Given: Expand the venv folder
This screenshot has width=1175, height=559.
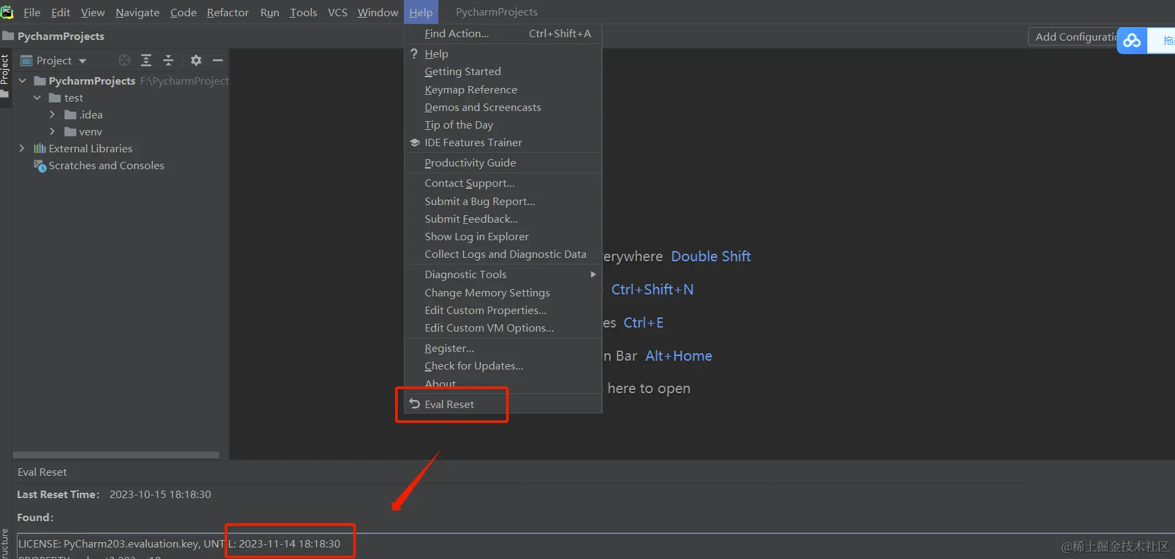Looking at the screenshot, I should pos(52,131).
